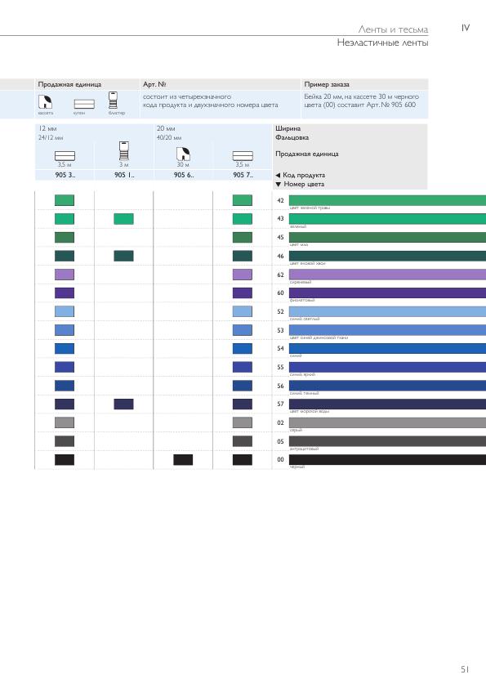
Task: Click the coupon icon in the legend
Action: [84, 104]
